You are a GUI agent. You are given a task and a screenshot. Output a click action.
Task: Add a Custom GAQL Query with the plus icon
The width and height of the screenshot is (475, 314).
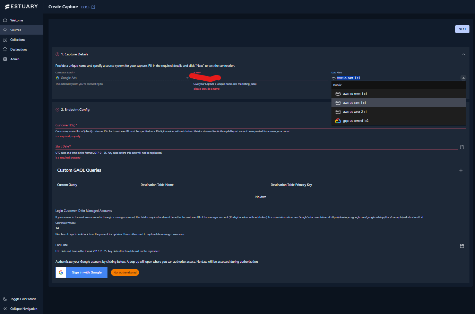(x=461, y=170)
